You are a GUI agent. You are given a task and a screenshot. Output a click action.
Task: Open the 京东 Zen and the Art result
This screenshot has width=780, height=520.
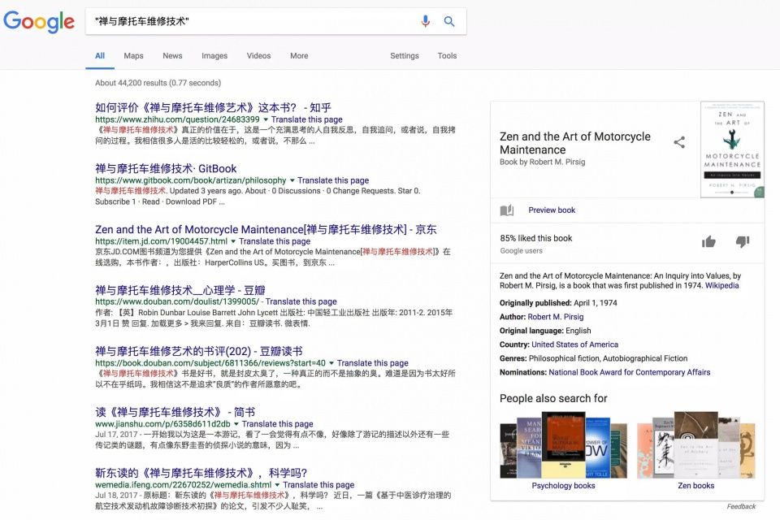(266, 229)
